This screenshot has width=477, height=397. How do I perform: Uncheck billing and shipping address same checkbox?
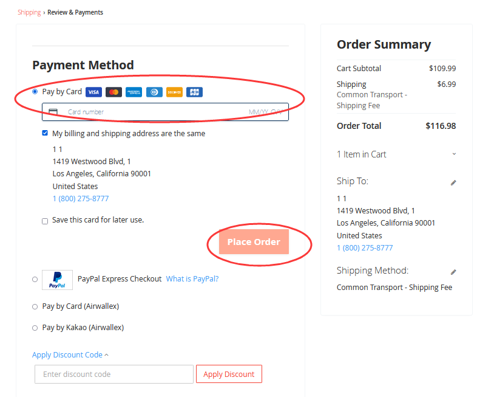point(45,133)
